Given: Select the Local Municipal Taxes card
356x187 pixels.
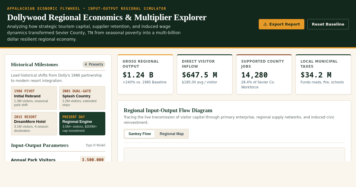Looking at the screenshot, I should [x=323, y=74].
